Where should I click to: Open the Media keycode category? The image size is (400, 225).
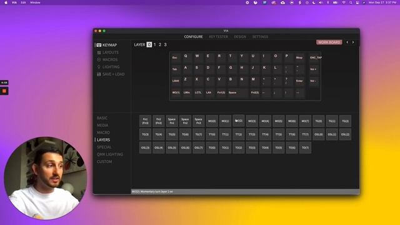(x=102, y=125)
